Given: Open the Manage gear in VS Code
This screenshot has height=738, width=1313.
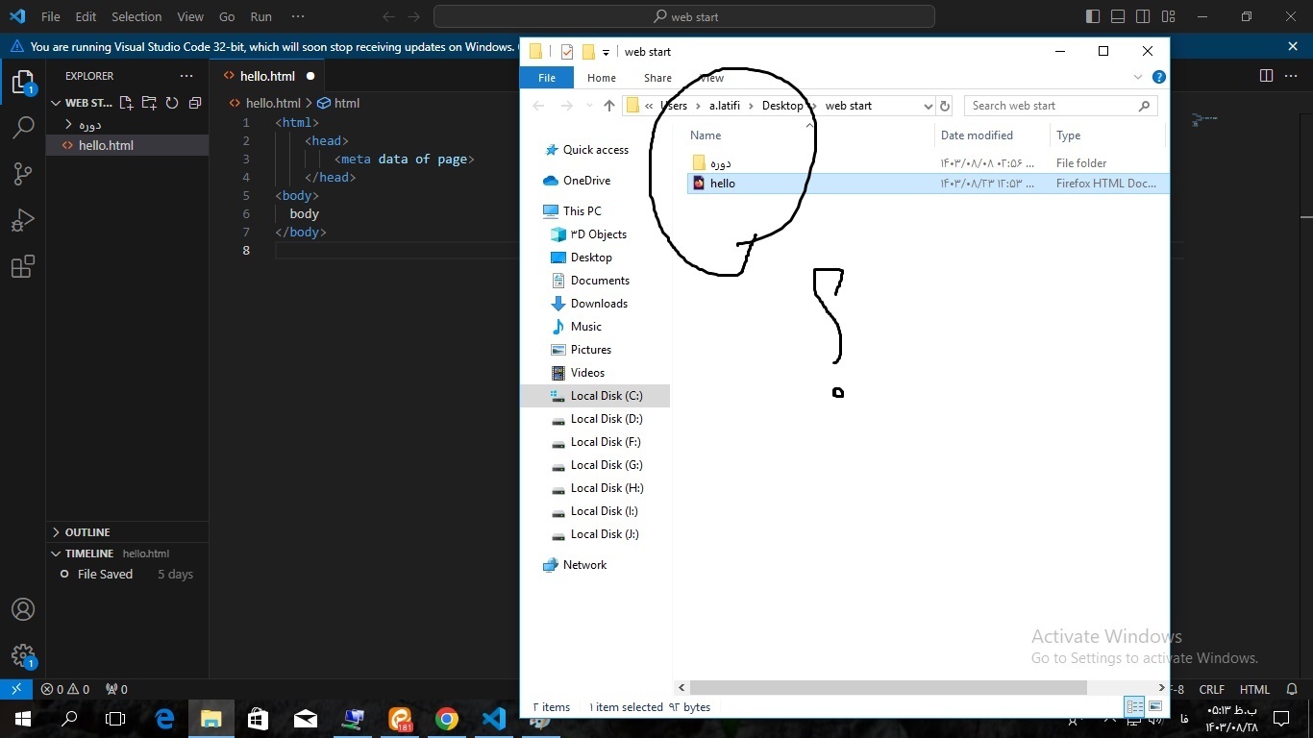Looking at the screenshot, I should pyautogui.click(x=23, y=655).
